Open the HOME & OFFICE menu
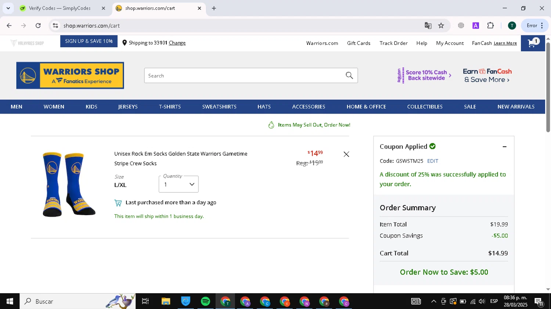Screen dimensions: 551x309 [x=366, y=107]
